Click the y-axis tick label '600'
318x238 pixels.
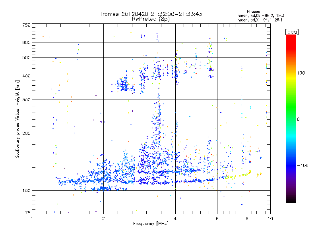click(x=26, y=42)
